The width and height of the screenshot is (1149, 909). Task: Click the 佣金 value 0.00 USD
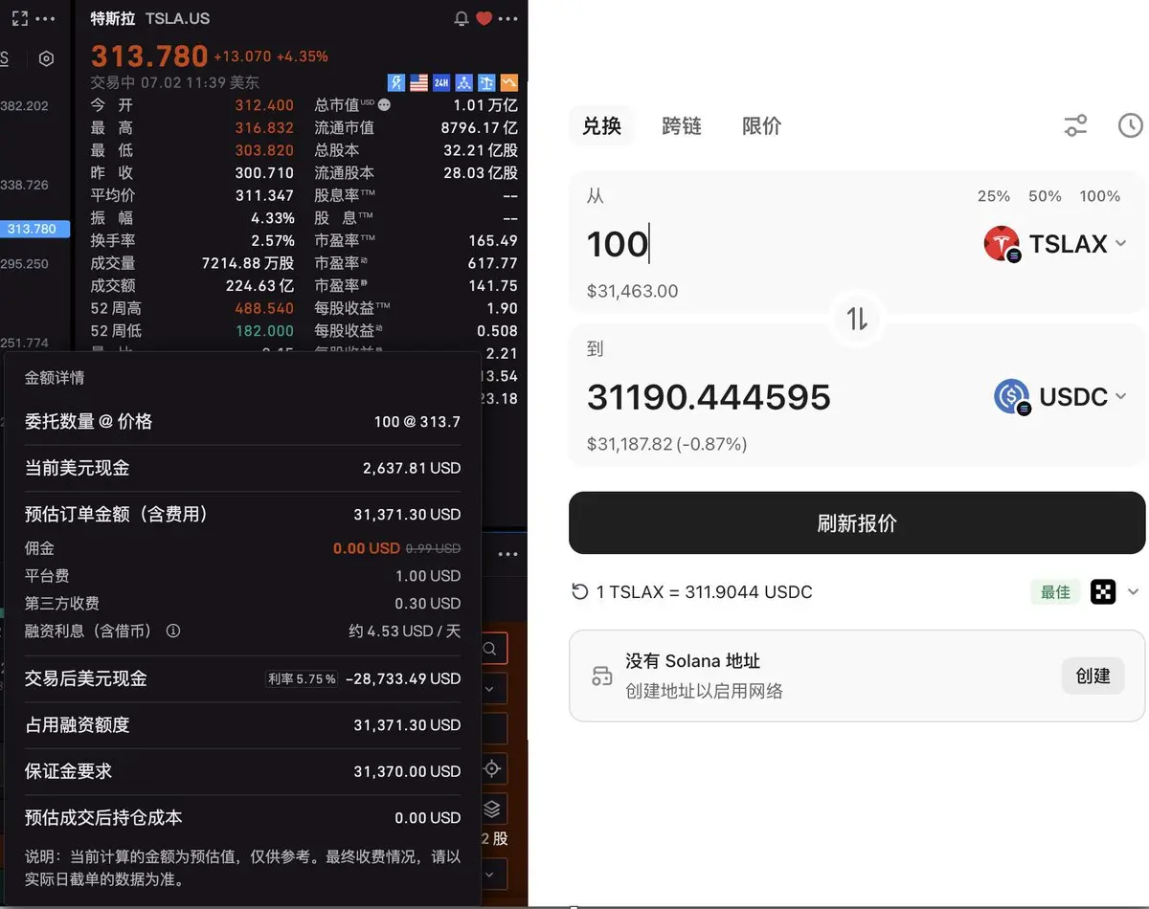pos(367,548)
